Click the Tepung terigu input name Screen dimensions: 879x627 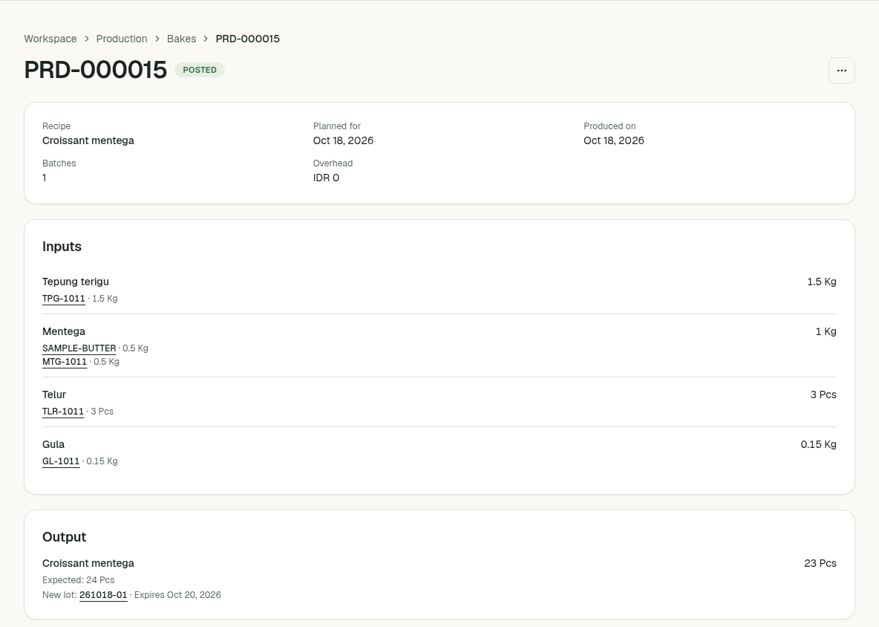point(76,282)
